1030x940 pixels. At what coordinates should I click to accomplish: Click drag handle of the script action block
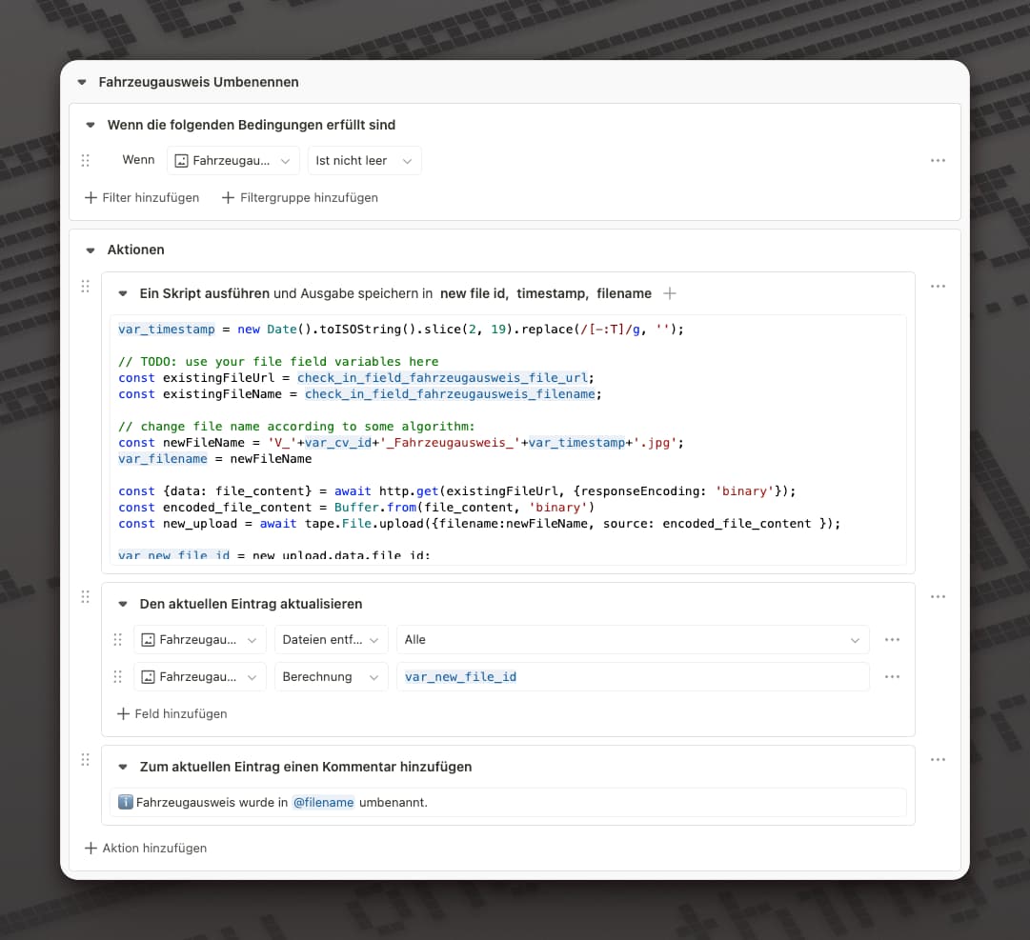tap(86, 286)
